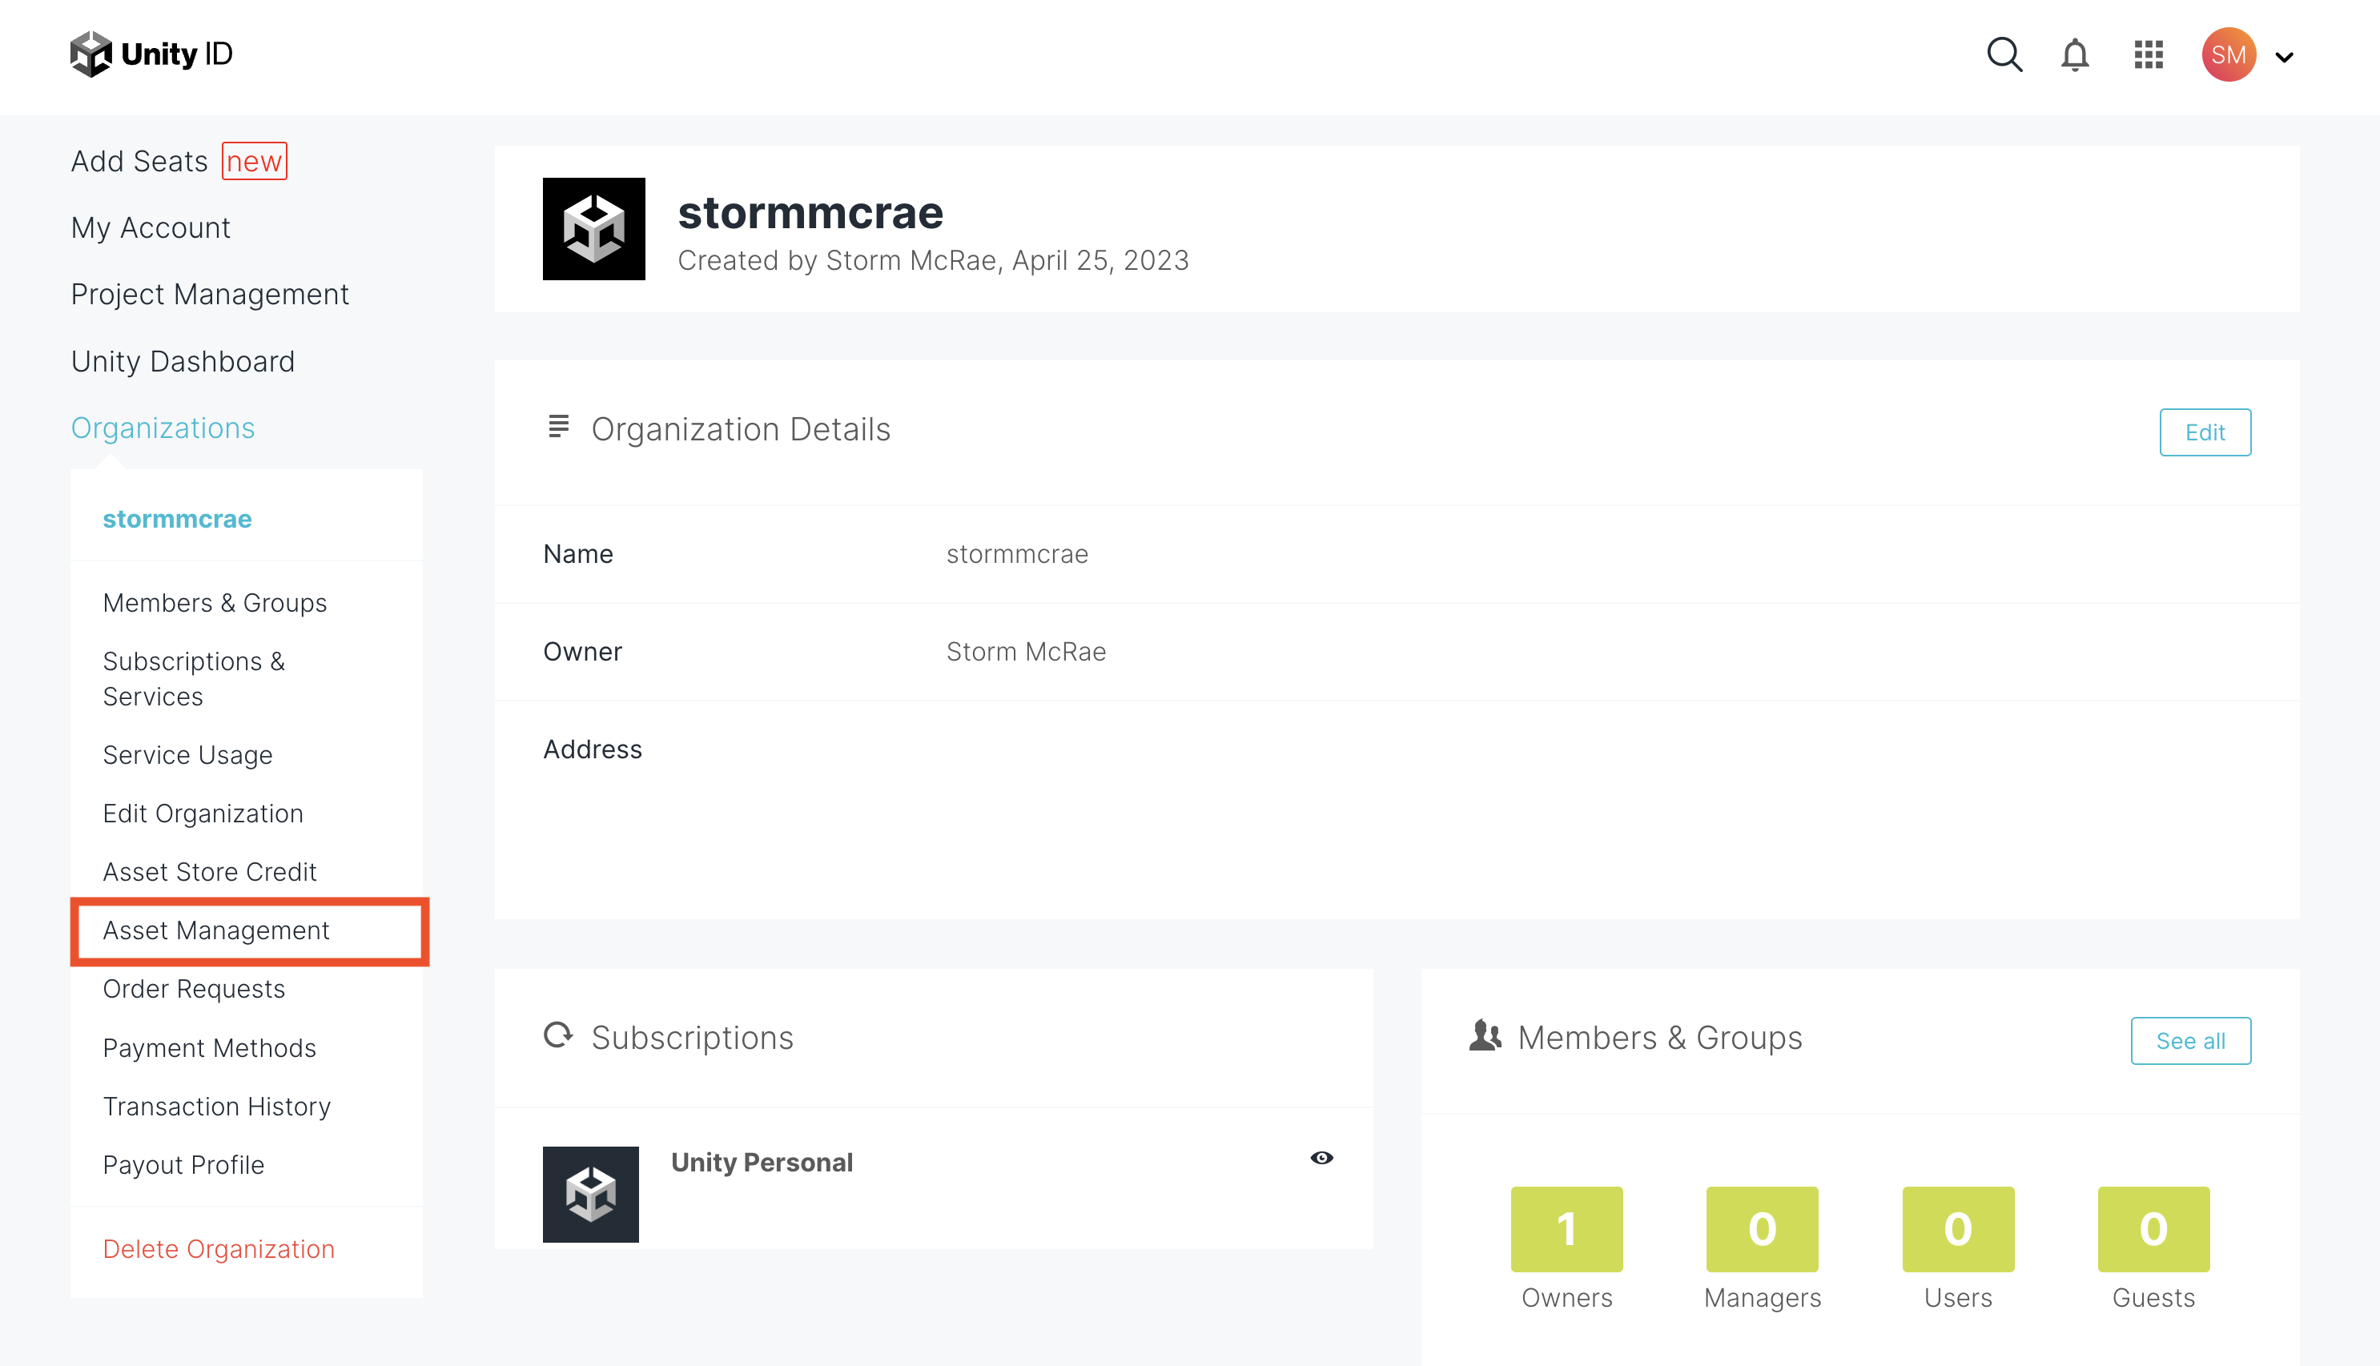Click the Address field label
This screenshot has width=2380, height=1366.
[593, 749]
